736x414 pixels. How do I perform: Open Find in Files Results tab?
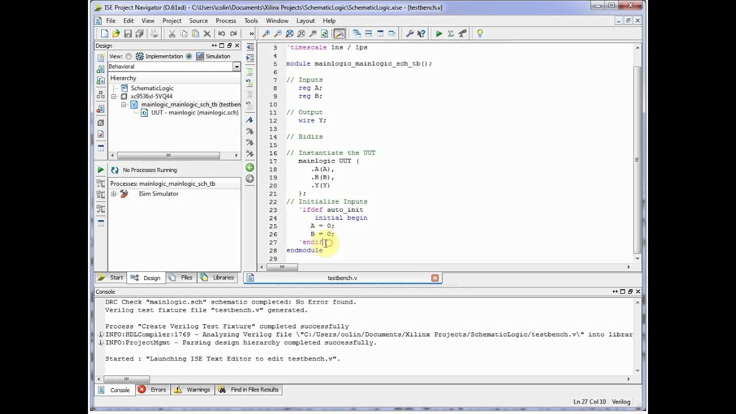tap(248, 390)
